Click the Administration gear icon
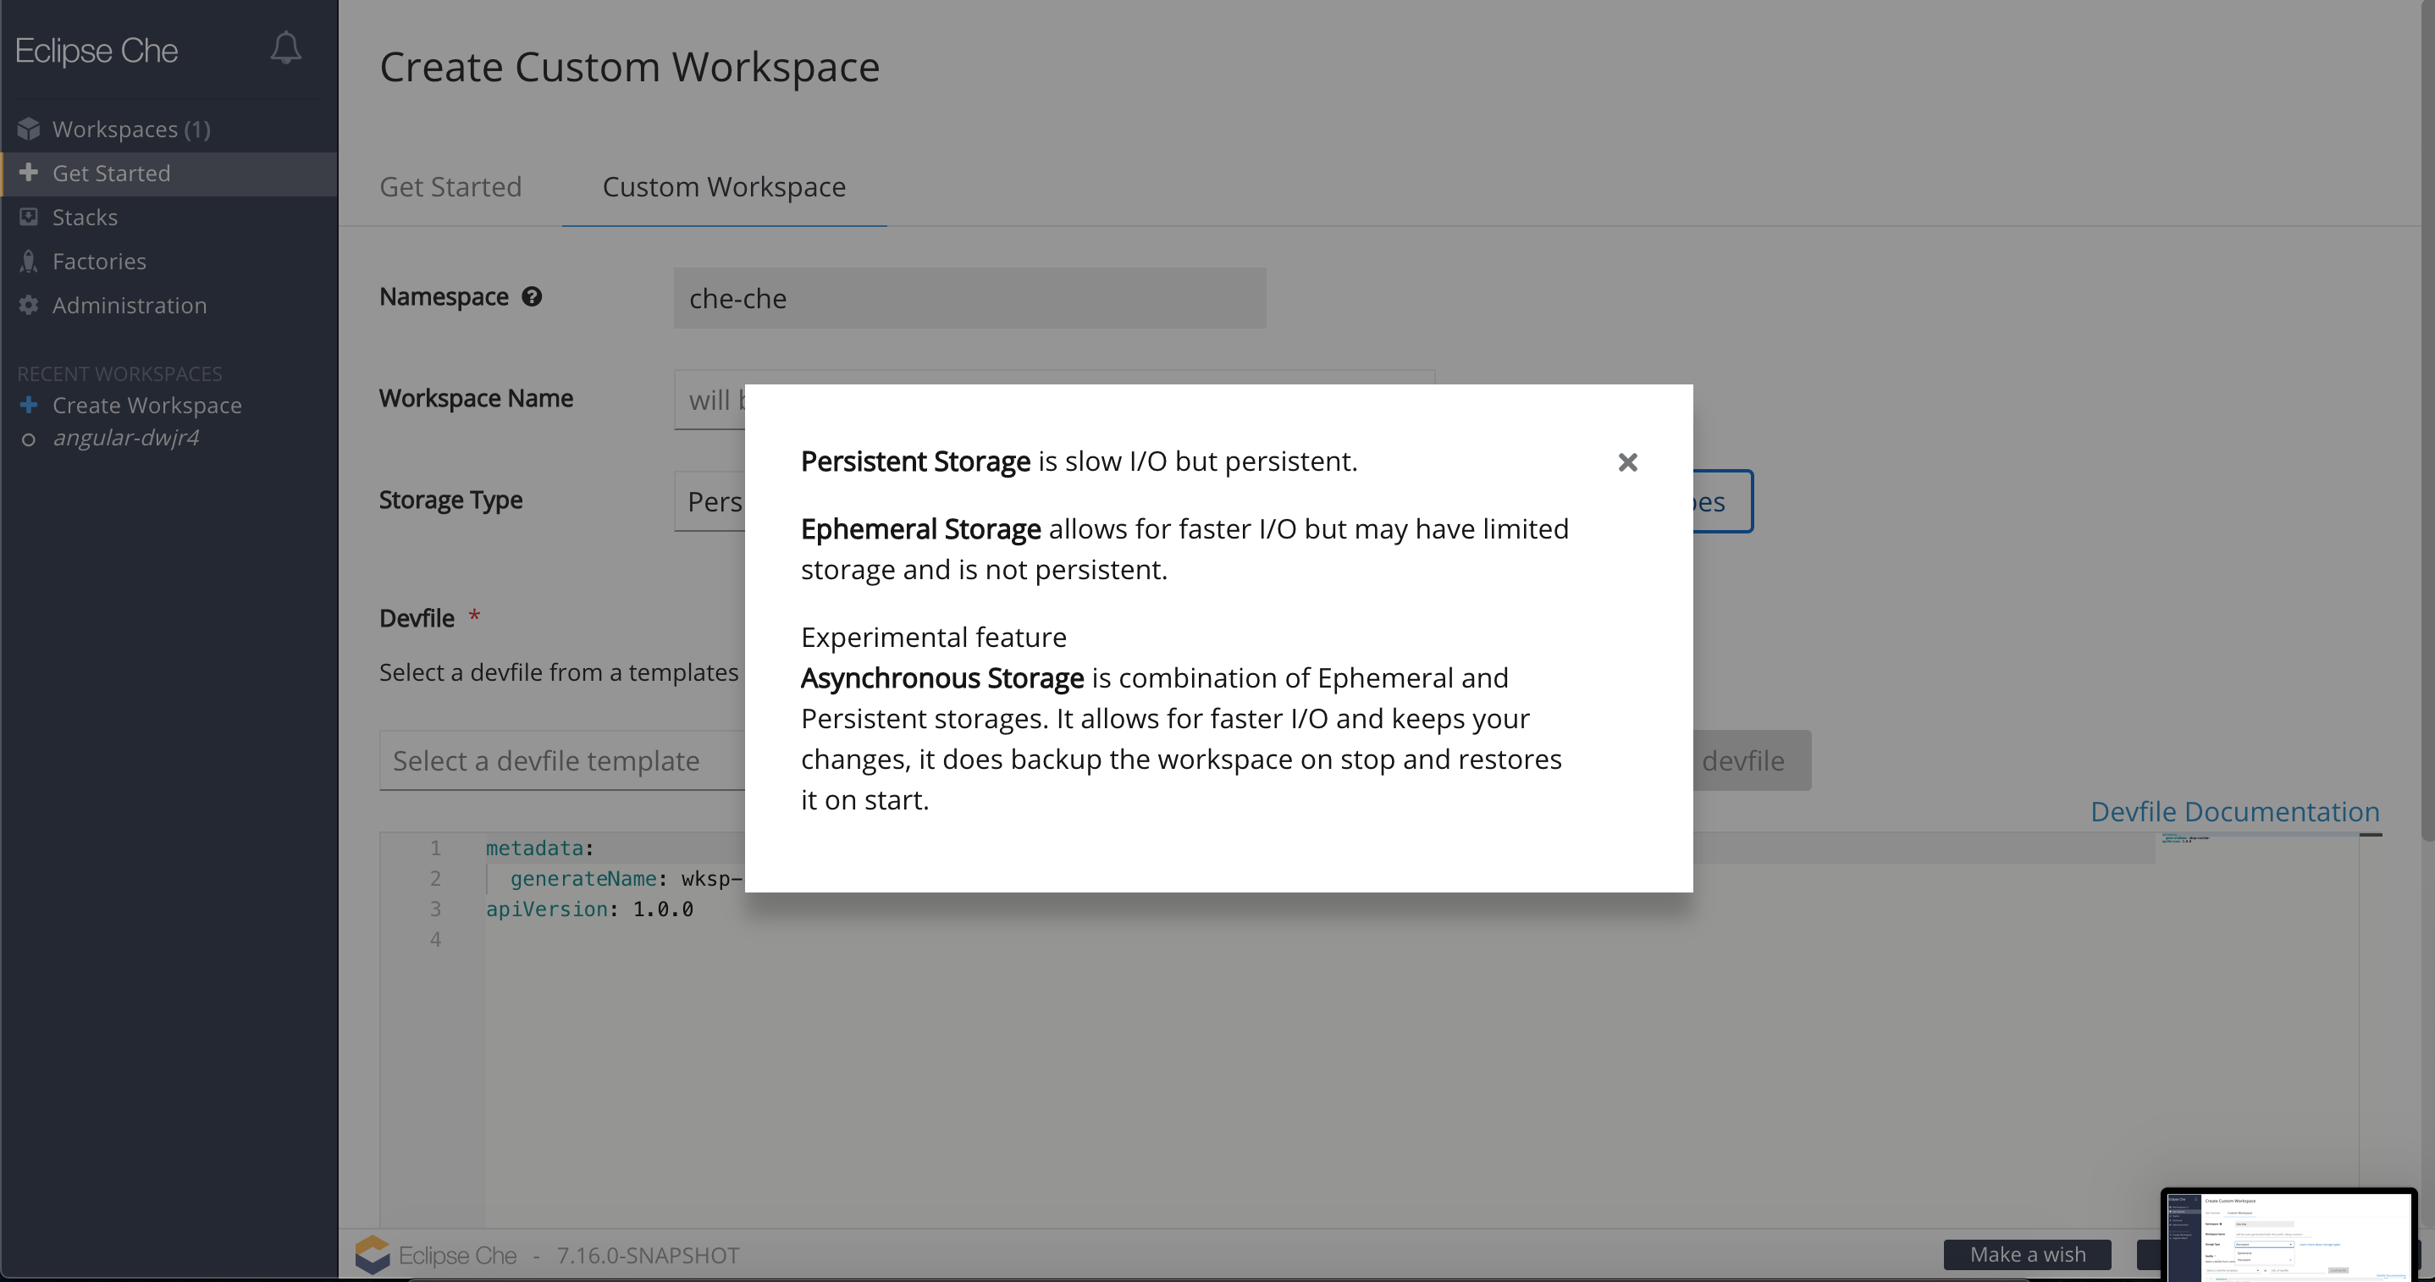Image resolution: width=2435 pixels, height=1282 pixels. pyautogui.click(x=28, y=305)
